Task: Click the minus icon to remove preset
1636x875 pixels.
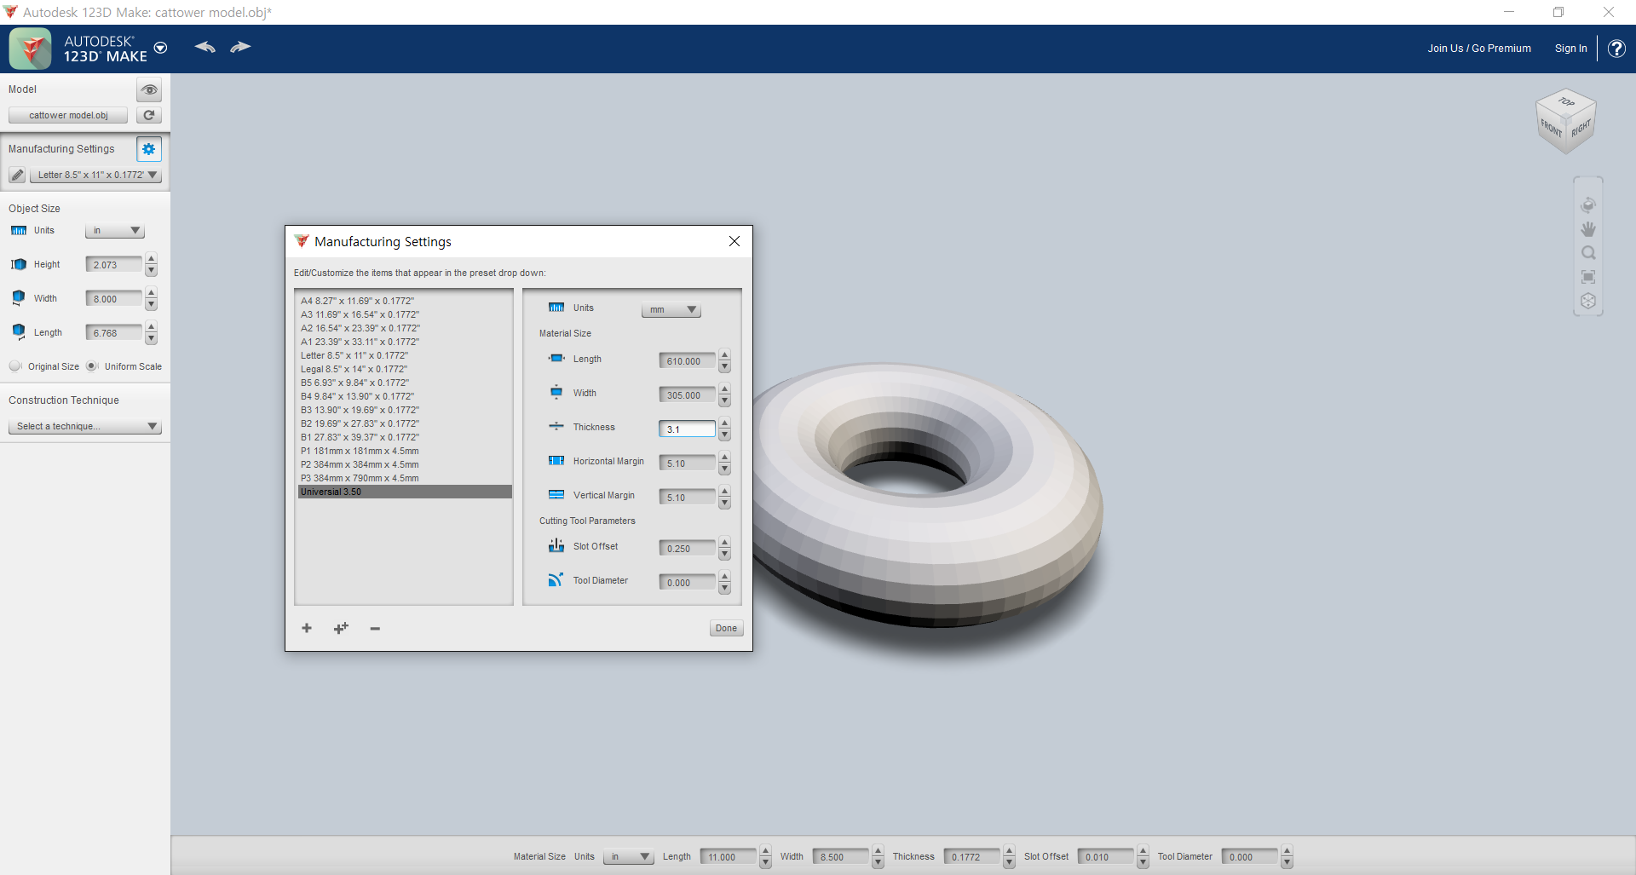Action: tap(375, 628)
